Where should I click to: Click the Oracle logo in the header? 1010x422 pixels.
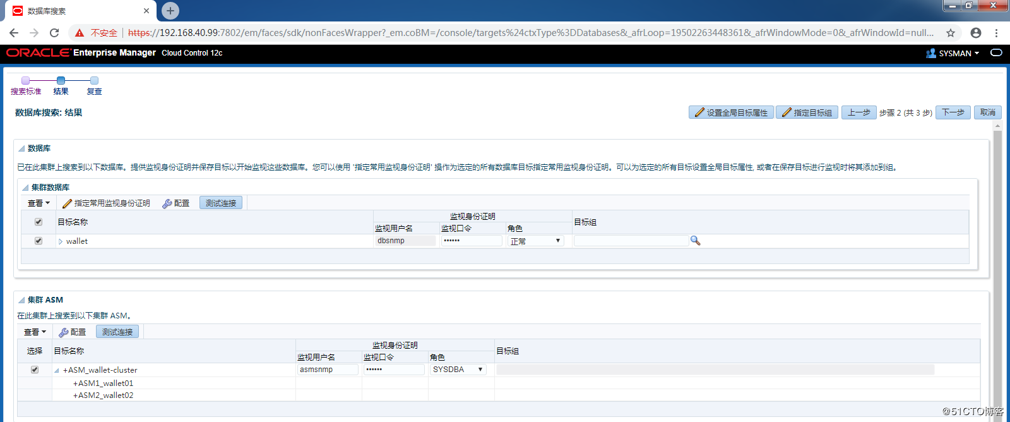[x=39, y=52]
